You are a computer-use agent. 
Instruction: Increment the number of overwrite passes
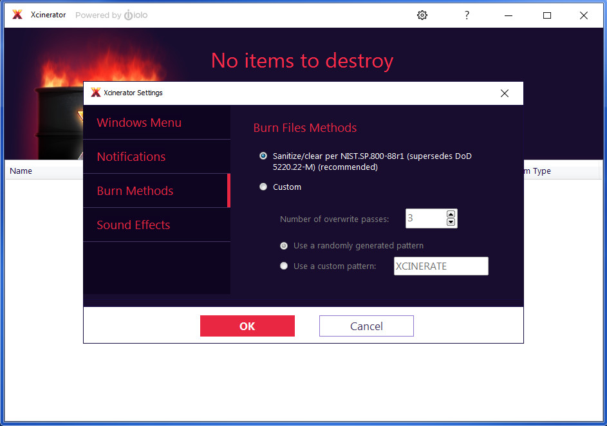click(451, 214)
